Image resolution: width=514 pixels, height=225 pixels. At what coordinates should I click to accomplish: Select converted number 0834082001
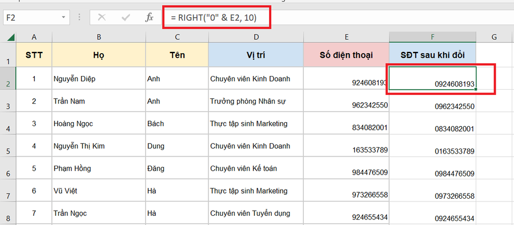433,123
